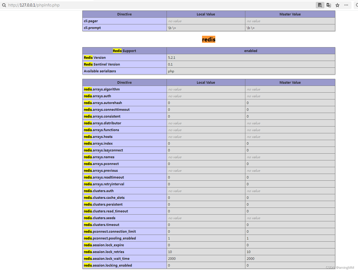Click local 'no value' for cli.pager
Image resolution: width=358 pixels, height=272 pixels.
point(175,21)
